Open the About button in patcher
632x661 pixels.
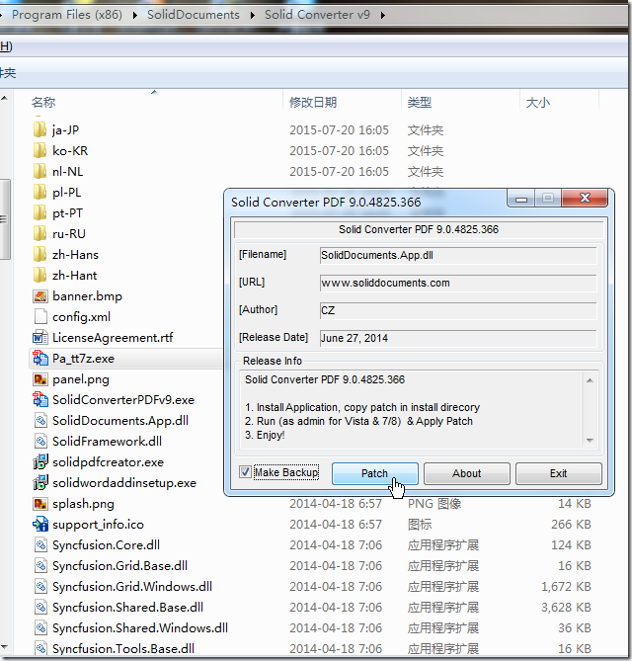click(x=466, y=473)
